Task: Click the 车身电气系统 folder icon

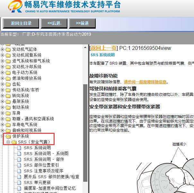Action: 8,125
